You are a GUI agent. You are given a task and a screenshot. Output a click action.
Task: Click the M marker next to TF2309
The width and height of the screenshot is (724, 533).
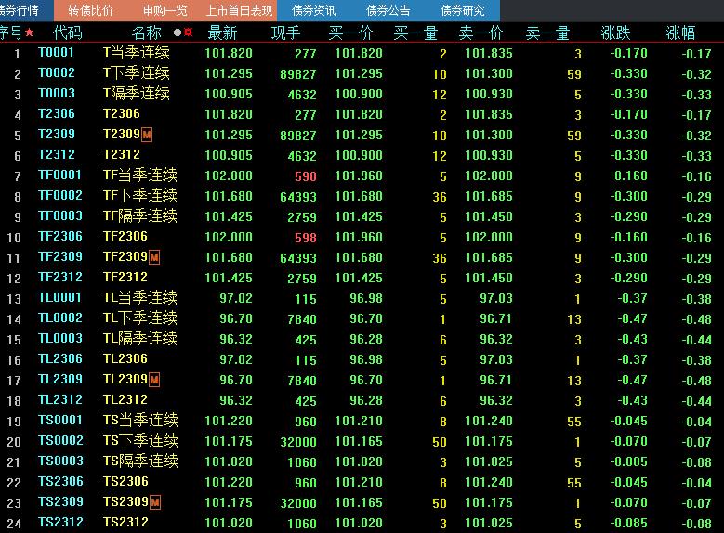154,257
